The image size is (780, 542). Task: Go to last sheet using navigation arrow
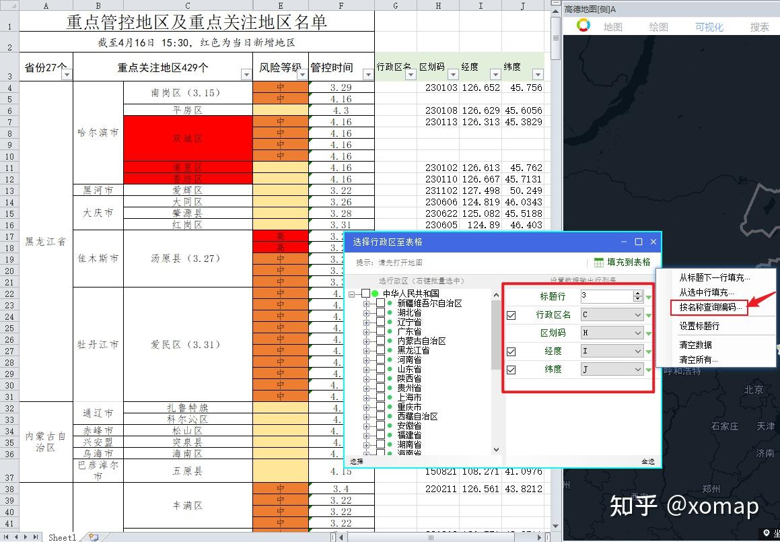35,537
